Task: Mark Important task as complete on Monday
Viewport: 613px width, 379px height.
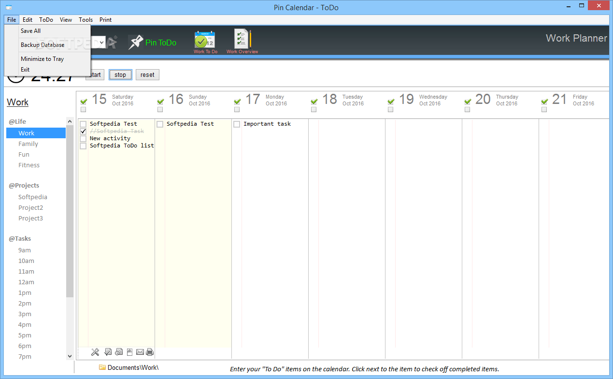Action: [237, 124]
